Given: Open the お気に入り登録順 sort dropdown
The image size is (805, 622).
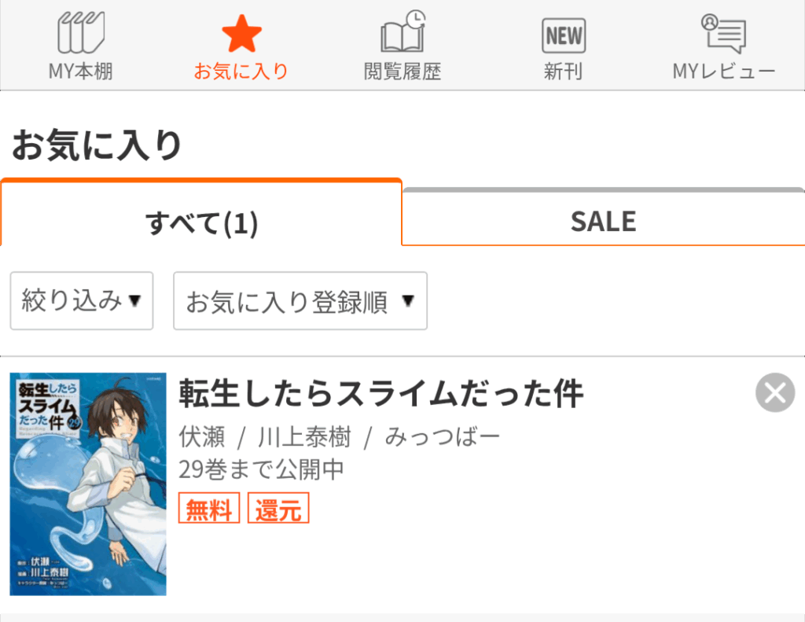Looking at the screenshot, I should click(300, 300).
